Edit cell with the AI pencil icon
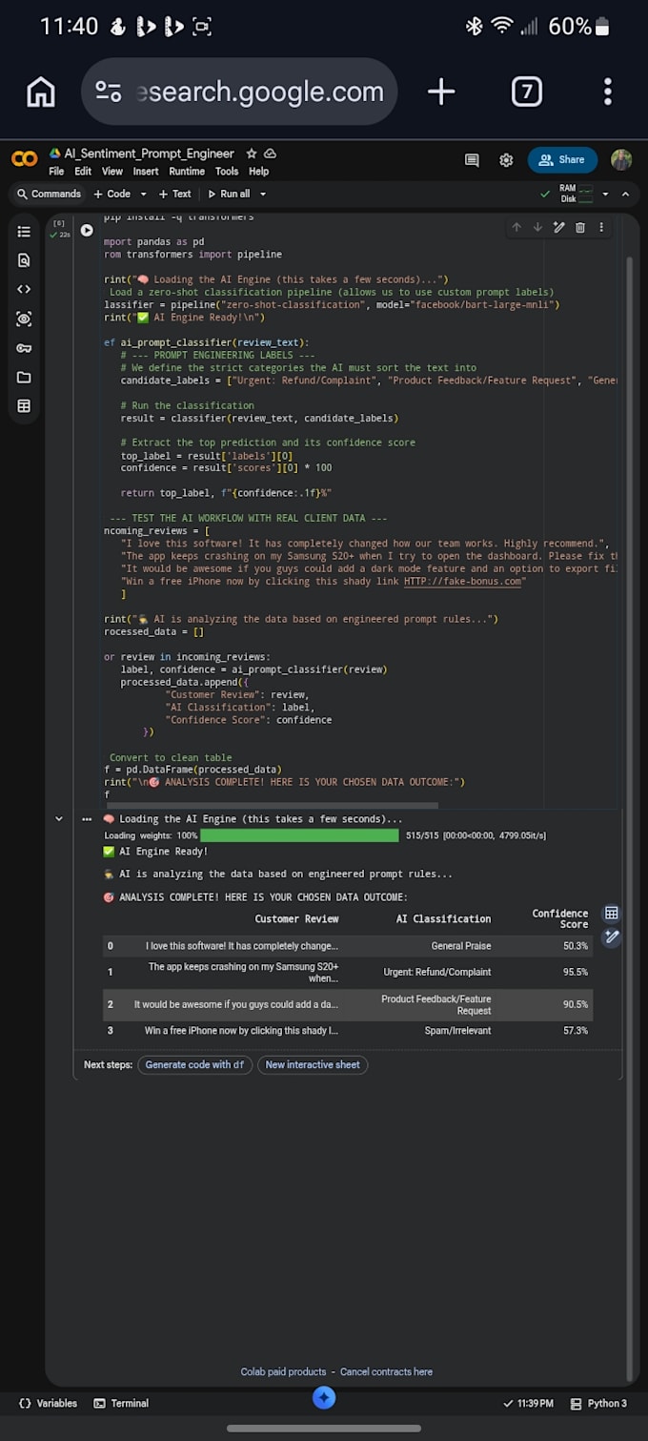This screenshot has width=648, height=1441. 559,227
